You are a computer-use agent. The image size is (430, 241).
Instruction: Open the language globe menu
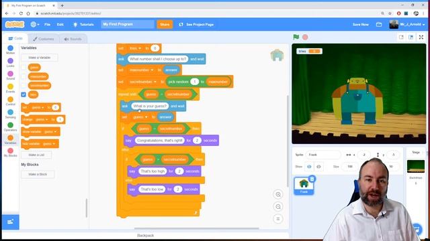coord(35,24)
